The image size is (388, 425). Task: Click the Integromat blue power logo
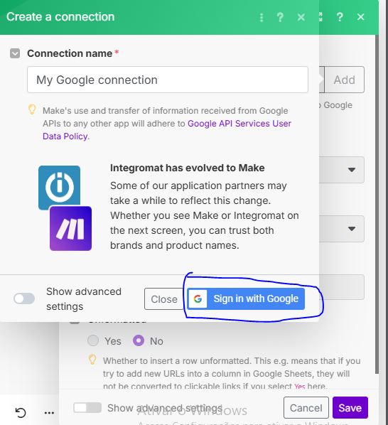tap(60, 186)
